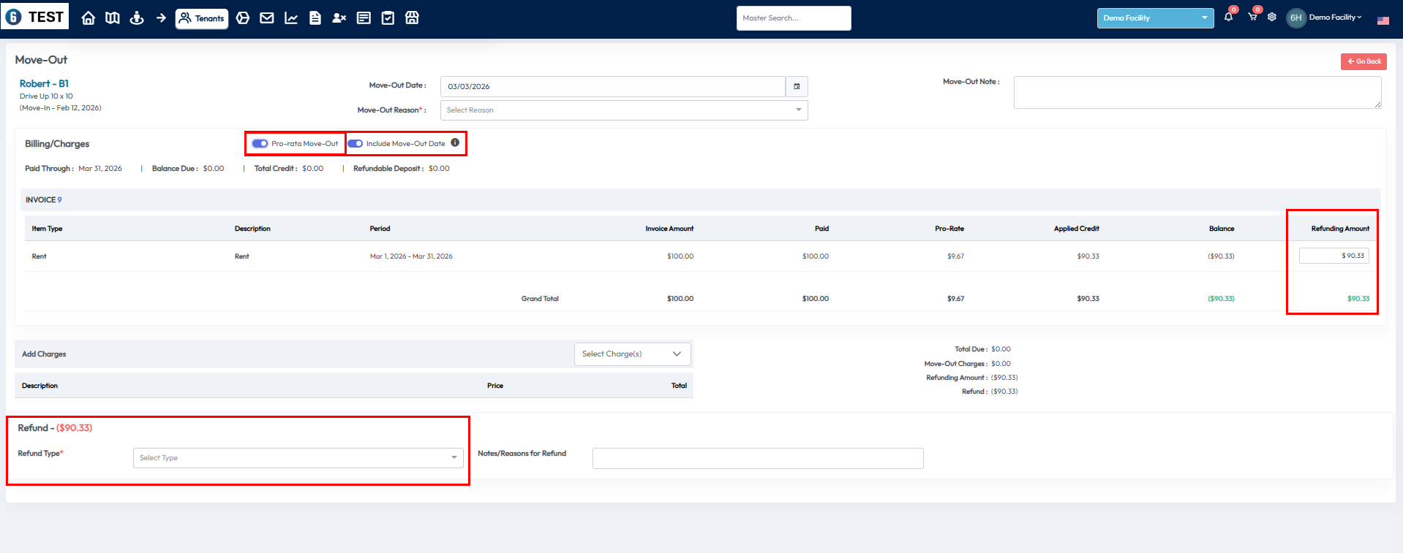Screen dimensions: 1403x553
Task: Click the calendar icon beside Move-Out Date
Action: click(x=797, y=86)
